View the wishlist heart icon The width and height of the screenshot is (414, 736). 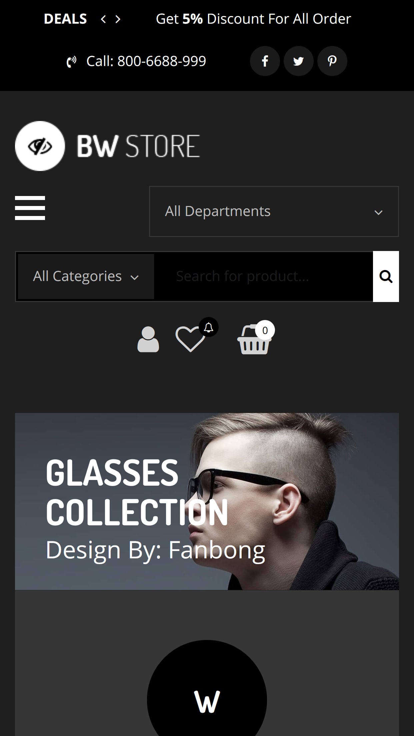[190, 339]
